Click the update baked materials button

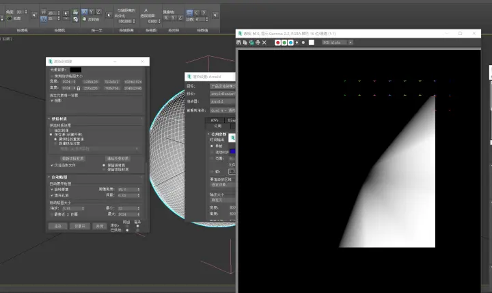pyautogui.click(x=73, y=158)
